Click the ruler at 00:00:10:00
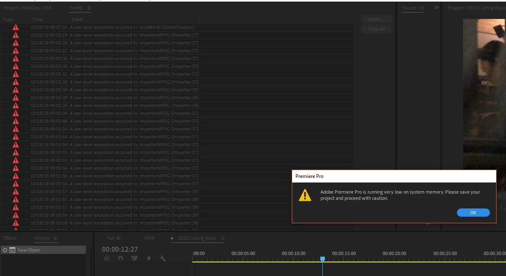This screenshot has width=506, height=276. click(x=293, y=253)
